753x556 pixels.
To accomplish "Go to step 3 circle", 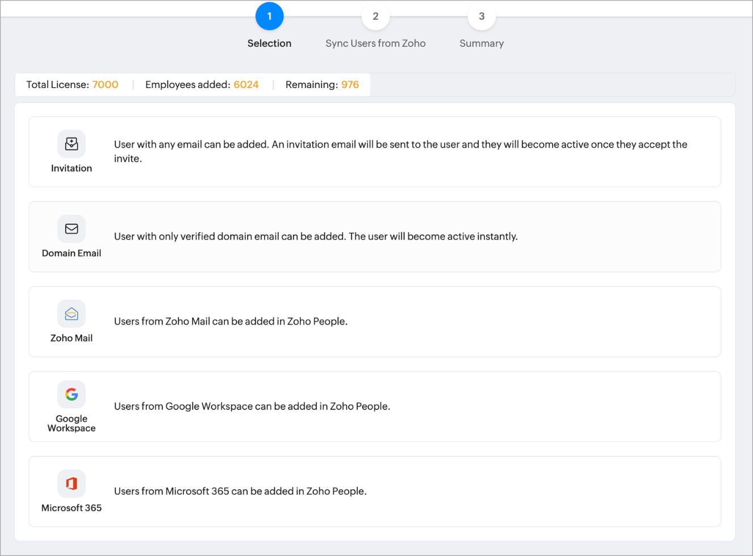I will (482, 16).
